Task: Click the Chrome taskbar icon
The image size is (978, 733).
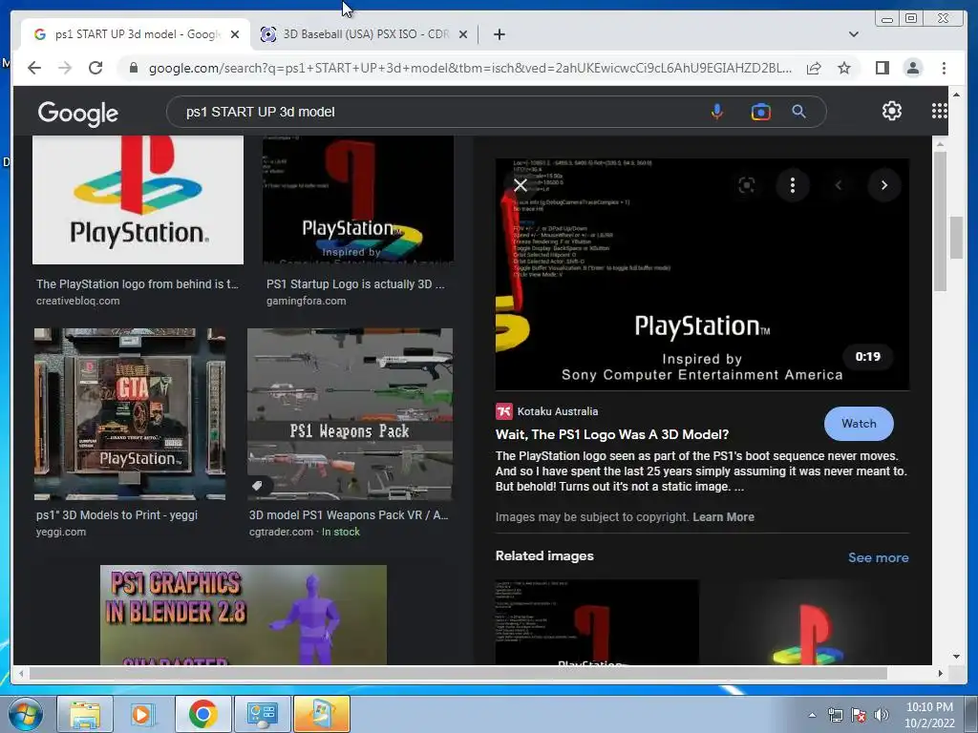Action: coord(202,714)
